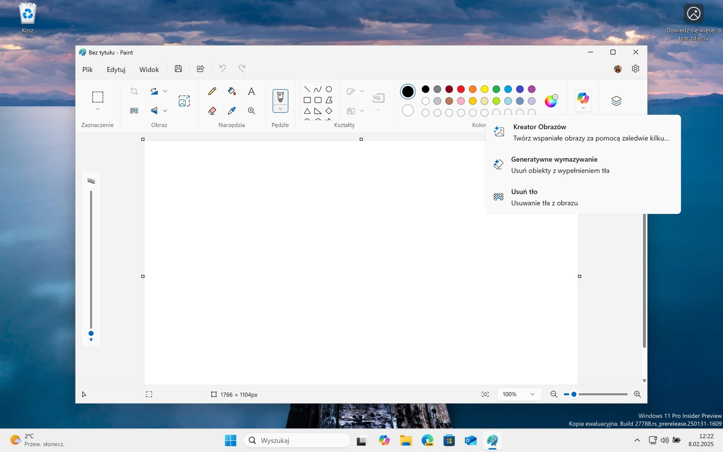Choose the diamond shape
The width and height of the screenshot is (723, 452).
point(329,111)
